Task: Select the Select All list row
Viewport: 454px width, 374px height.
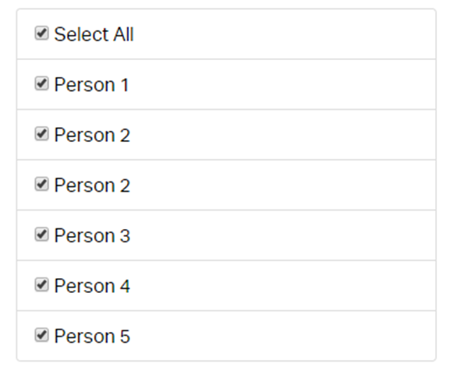Action: [x=226, y=34]
